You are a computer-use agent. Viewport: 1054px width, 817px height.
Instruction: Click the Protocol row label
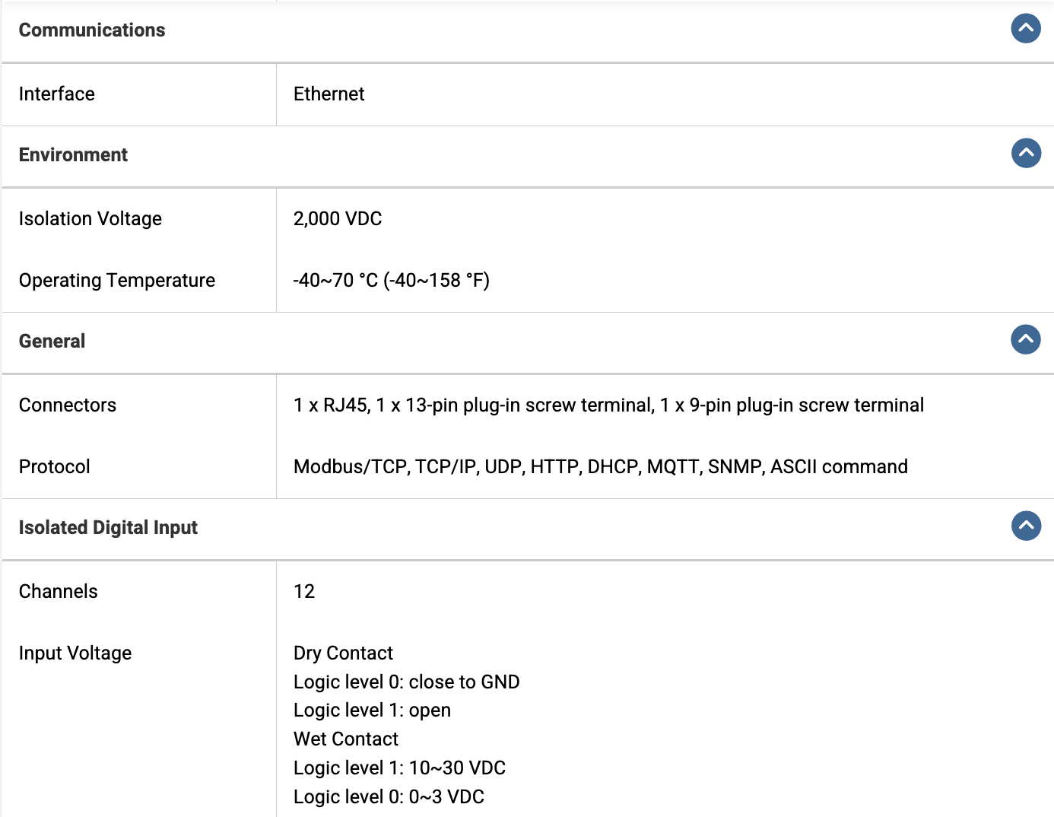coord(55,466)
